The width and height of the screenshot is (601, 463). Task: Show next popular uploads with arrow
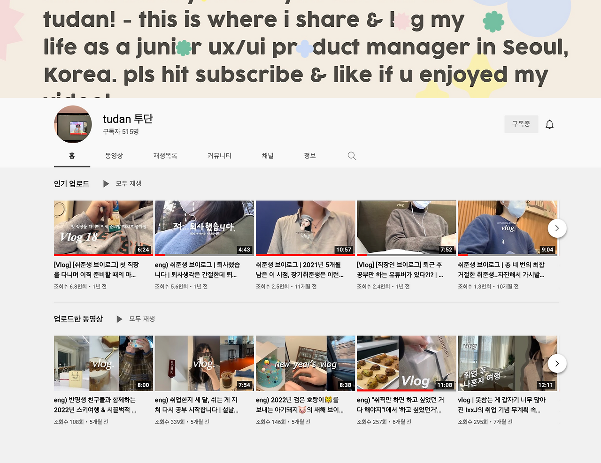click(557, 228)
